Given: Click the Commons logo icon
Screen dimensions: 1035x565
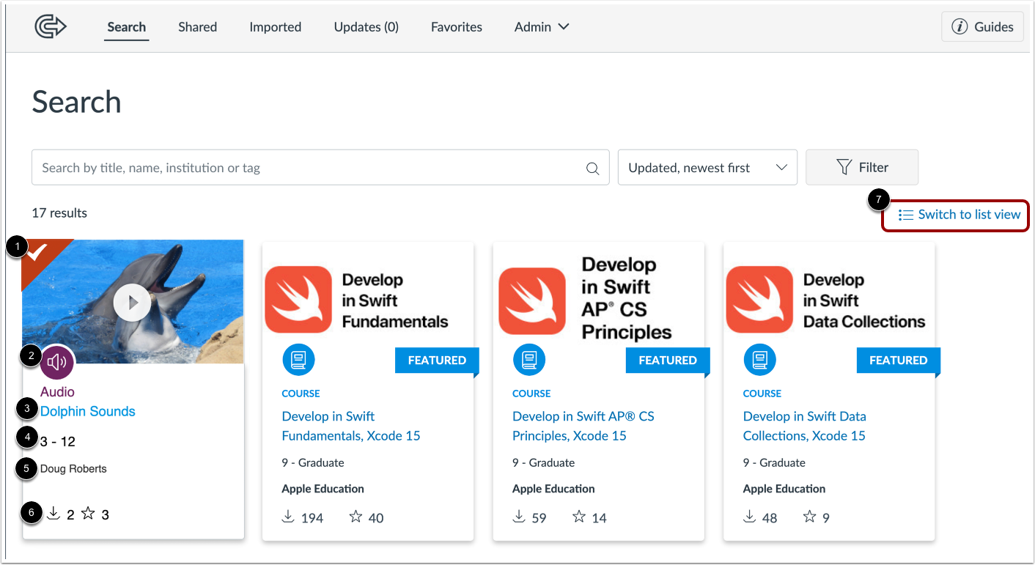Looking at the screenshot, I should pos(51,26).
